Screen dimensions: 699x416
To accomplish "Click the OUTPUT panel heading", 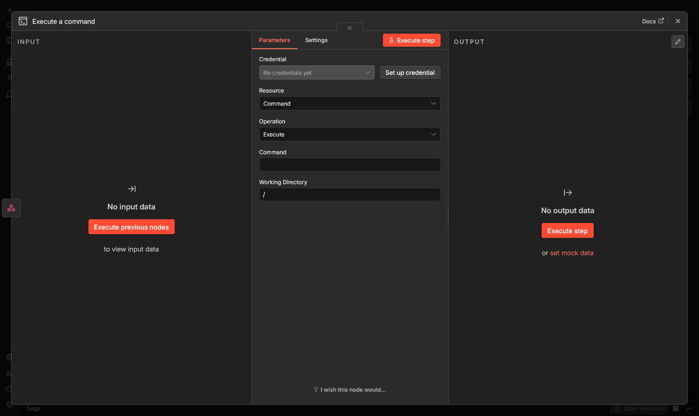I will point(469,42).
